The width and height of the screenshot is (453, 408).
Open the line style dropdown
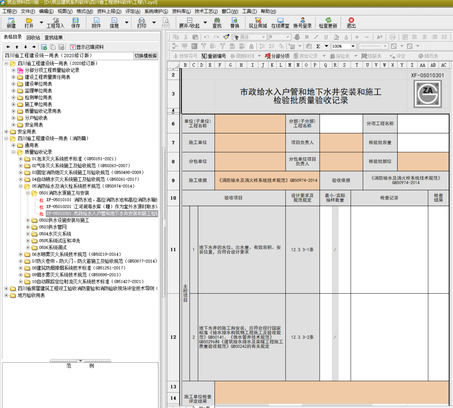(385, 46)
